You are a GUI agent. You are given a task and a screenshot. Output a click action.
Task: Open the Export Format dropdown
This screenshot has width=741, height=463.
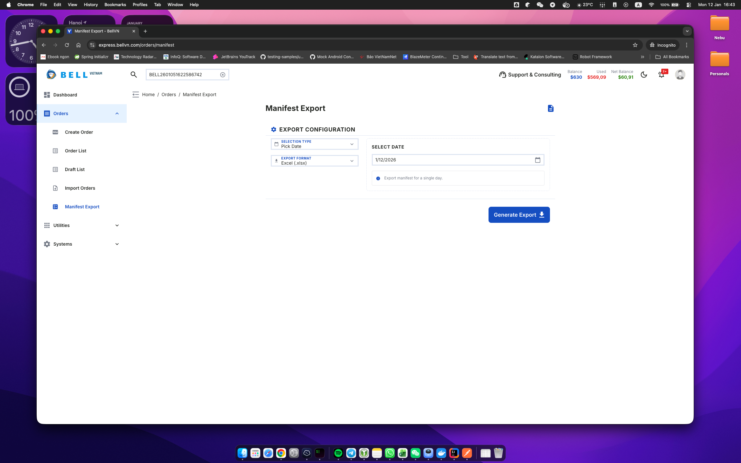[315, 161]
